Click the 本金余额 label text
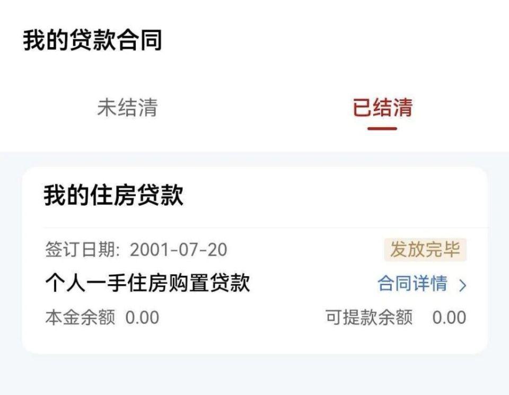 point(80,317)
